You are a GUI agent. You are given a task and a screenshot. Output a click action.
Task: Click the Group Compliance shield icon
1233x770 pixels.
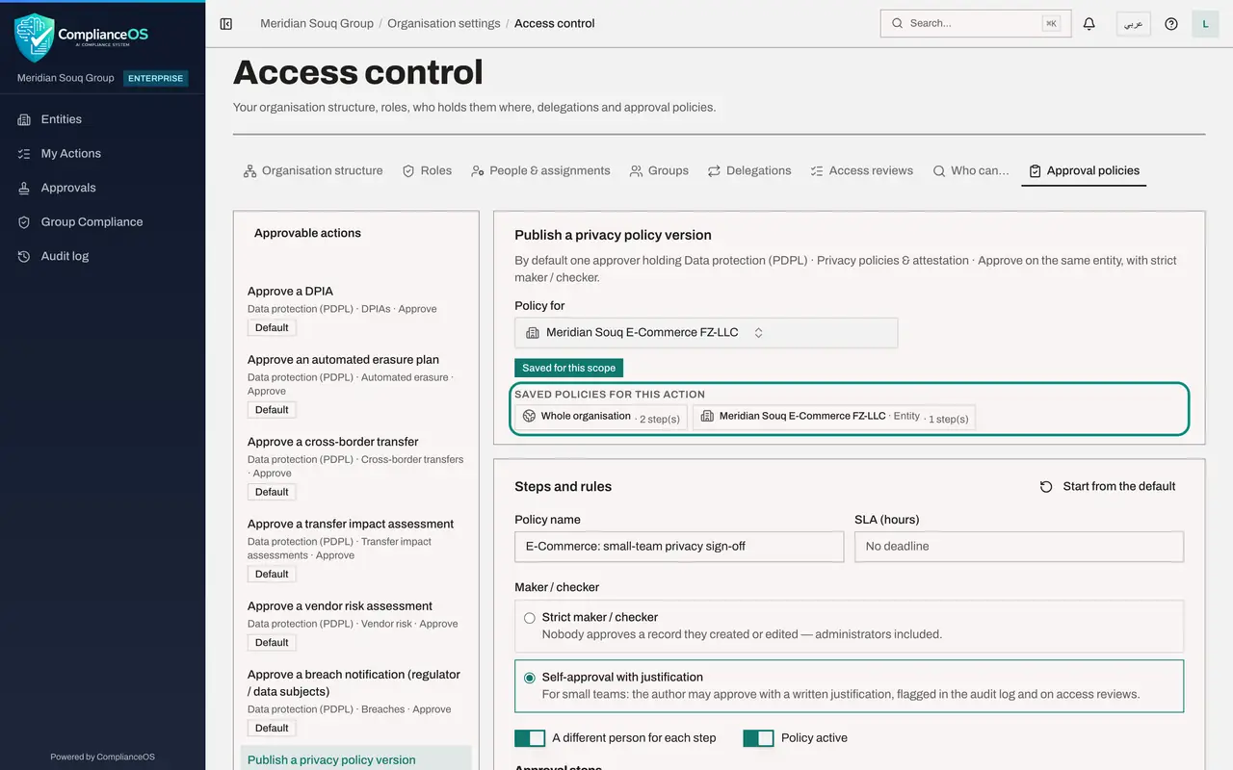(x=24, y=222)
